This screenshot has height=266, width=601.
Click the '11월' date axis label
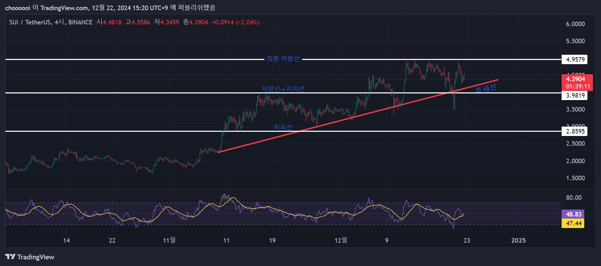(x=169, y=240)
